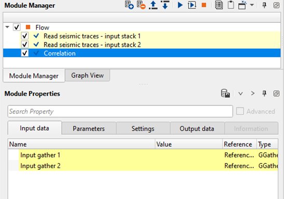Click blue checkmark status of input stack 2
Screen dimensions: 284x199
click(36, 44)
